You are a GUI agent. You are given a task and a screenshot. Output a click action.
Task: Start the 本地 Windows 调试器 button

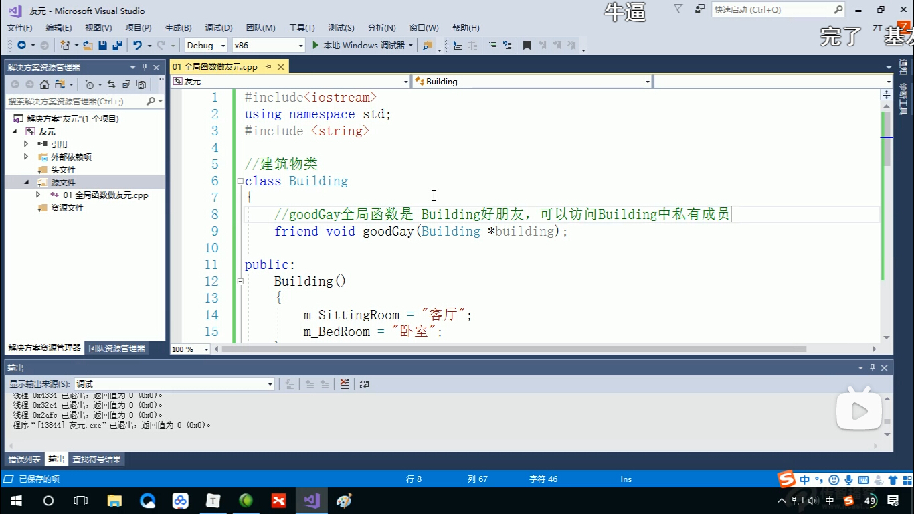coord(359,46)
